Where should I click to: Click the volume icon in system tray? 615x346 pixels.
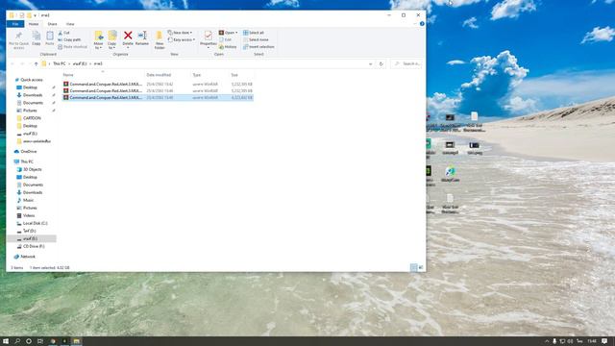[570, 341]
